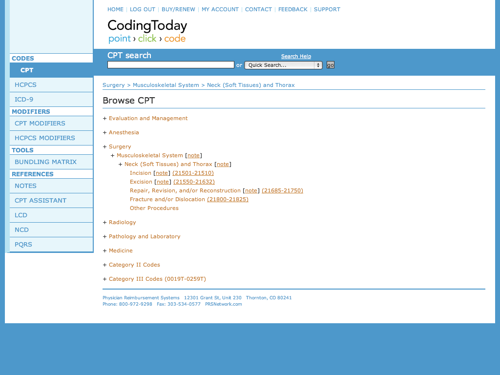The width and height of the screenshot is (500, 375).
Task: Open the Radiology tree link
Action: pyautogui.click(x=122, y=223)
